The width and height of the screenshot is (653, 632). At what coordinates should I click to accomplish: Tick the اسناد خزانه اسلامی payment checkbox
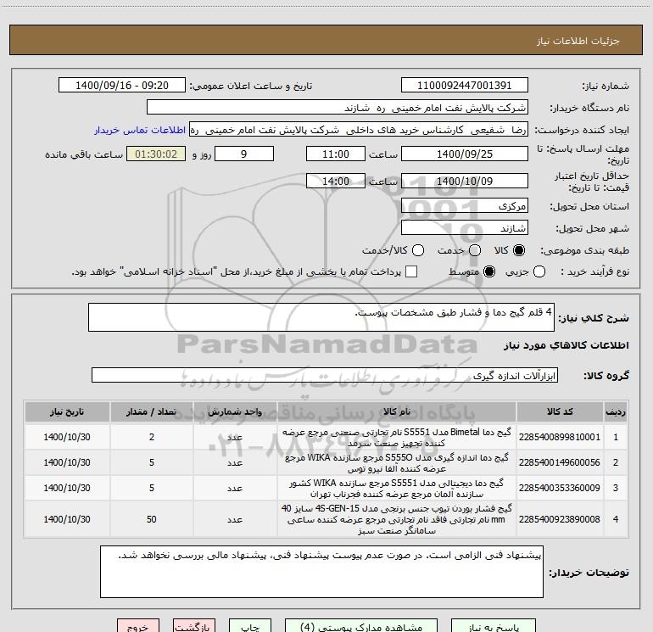click(x=411, y=271)
